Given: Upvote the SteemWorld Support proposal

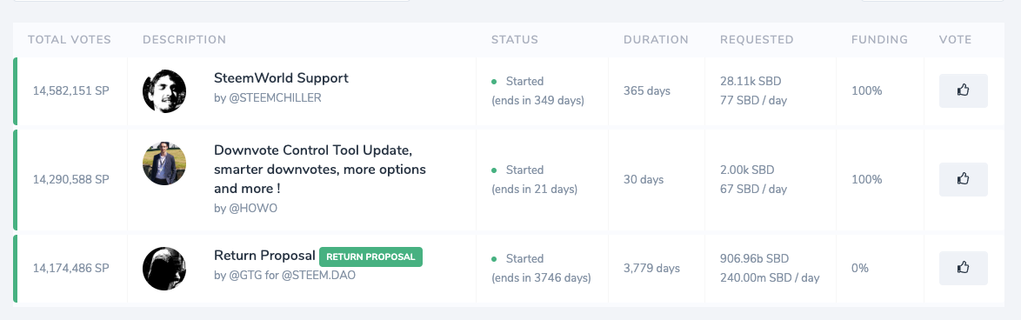Looking at the screenshot, I should 963,91.
